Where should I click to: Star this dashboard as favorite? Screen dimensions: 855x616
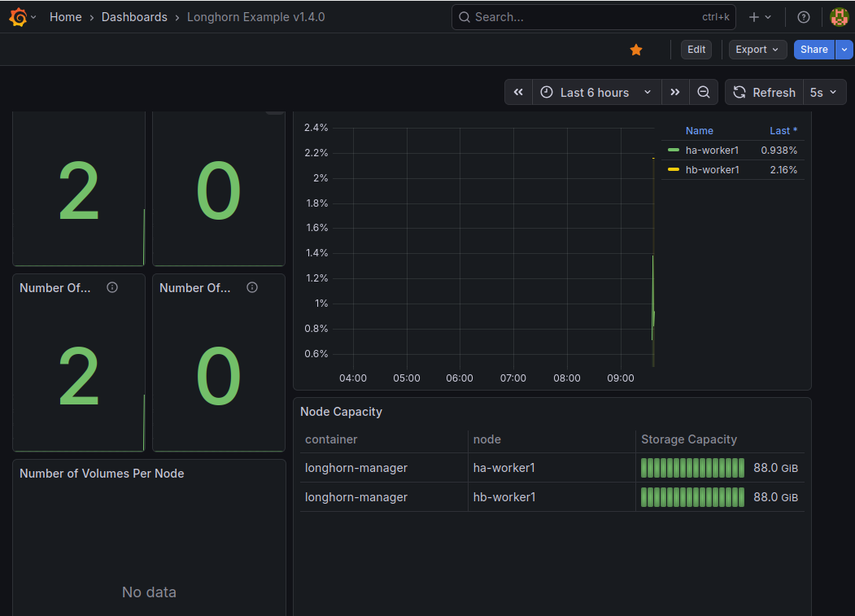[x=636, y=50]
